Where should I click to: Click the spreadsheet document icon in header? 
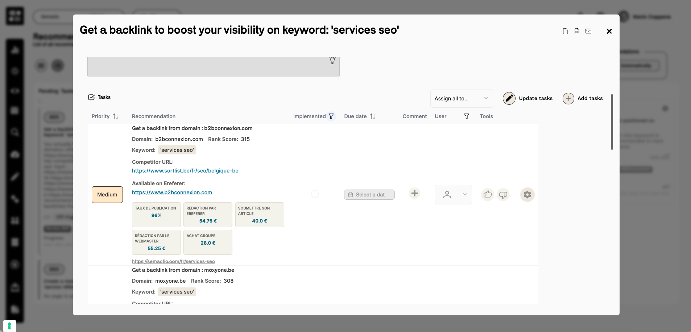click(577, 31)
